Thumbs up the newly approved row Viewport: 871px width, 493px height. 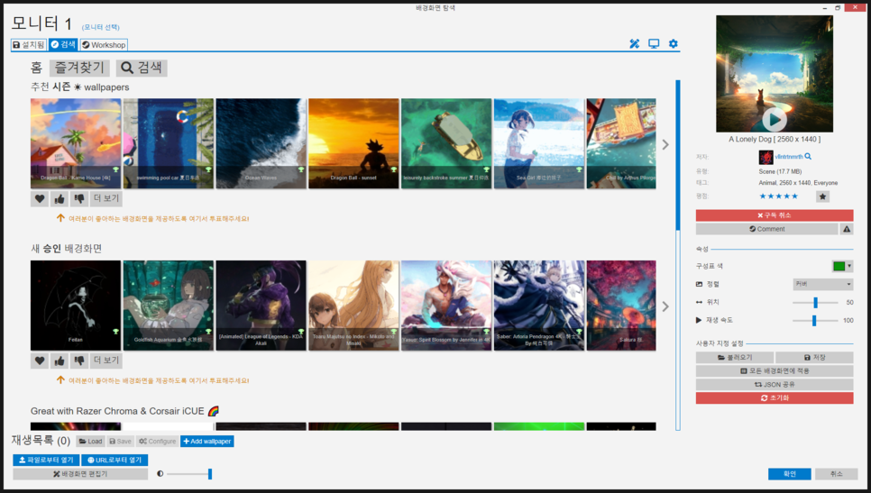coord(60,361)
